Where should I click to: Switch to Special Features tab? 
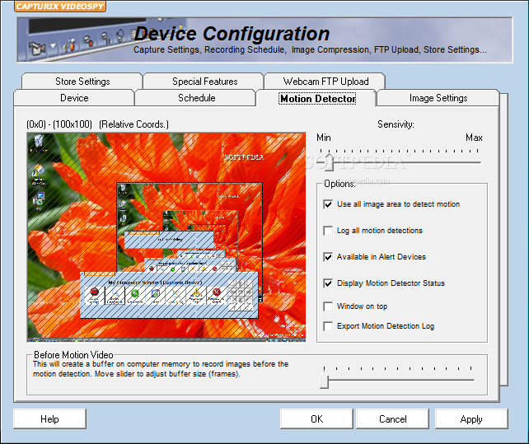(x=204, y=82)
